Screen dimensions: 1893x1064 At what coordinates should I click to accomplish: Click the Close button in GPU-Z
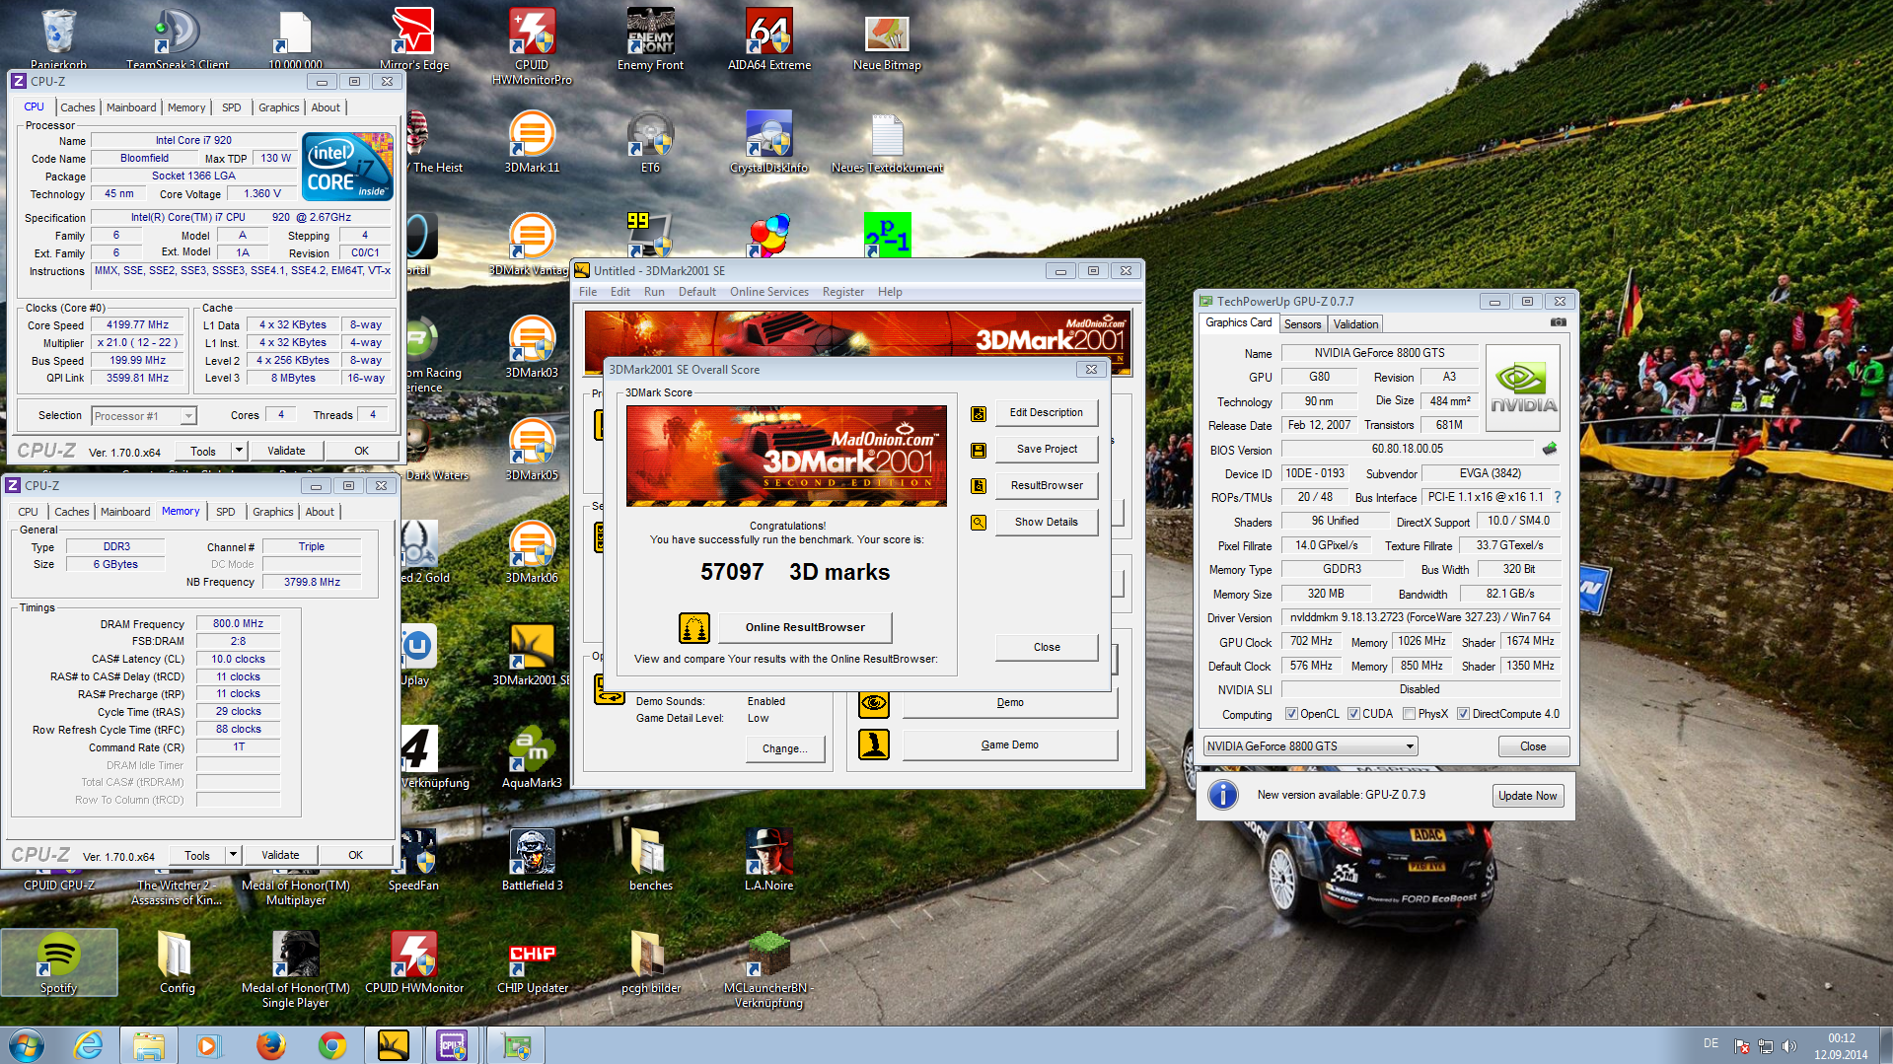point(1533,746)
